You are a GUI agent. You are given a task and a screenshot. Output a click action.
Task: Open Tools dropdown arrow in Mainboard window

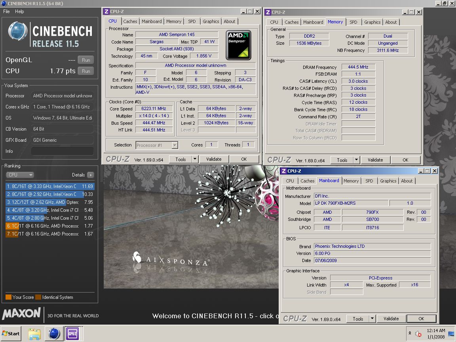(x=372, y=319)
